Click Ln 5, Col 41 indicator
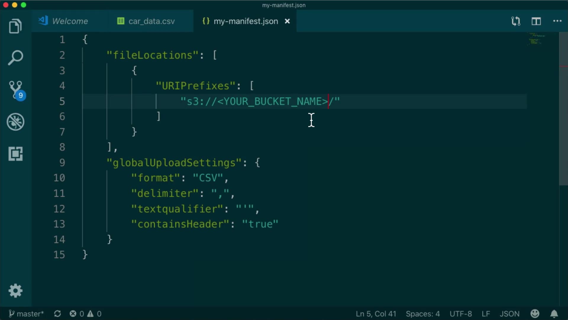Screen dimensions: 568x320 click(376, 314)
